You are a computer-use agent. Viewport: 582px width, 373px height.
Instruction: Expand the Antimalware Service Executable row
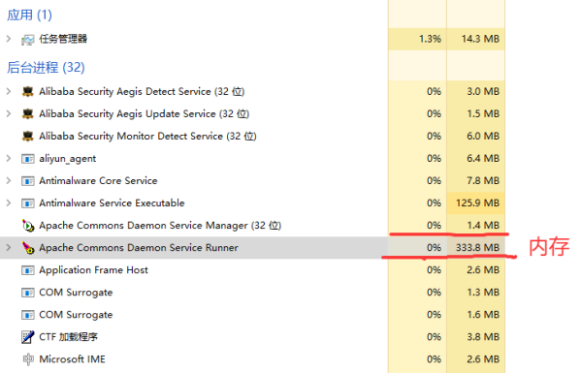click(9, 202)
